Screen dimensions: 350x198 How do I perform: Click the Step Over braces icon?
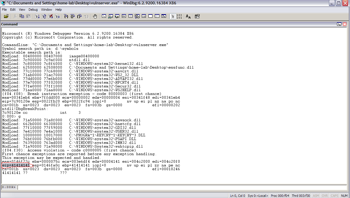72,16
